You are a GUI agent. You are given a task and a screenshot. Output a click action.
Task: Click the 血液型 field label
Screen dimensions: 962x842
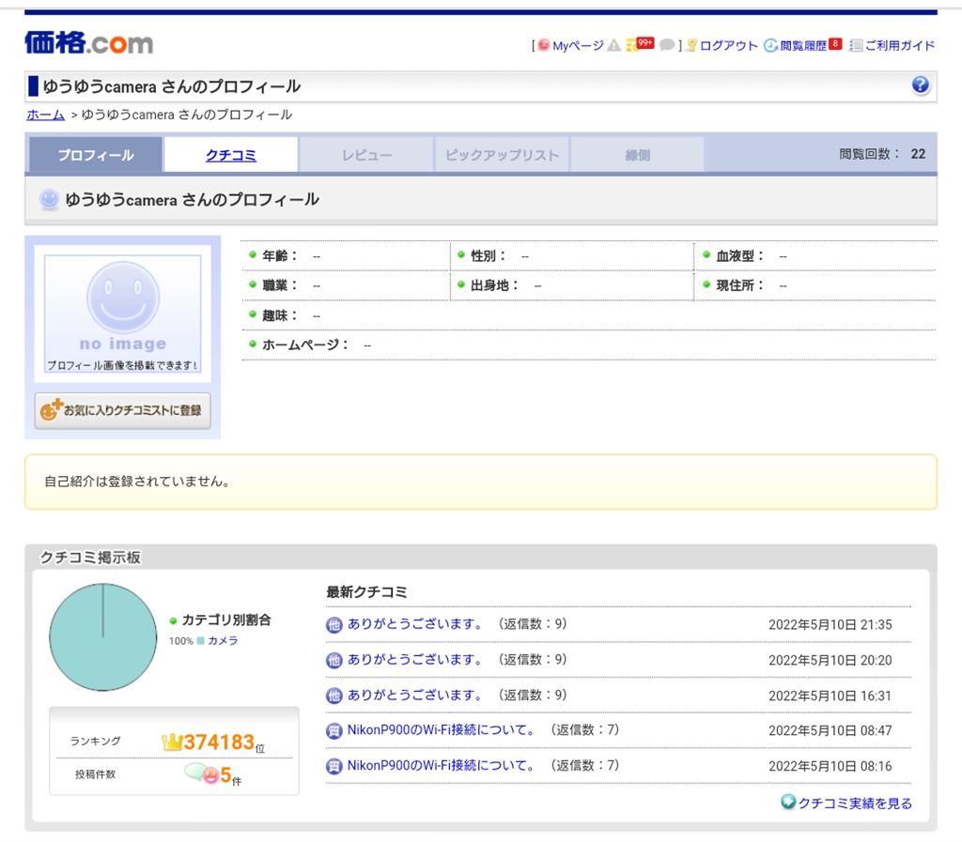coord(740,256)
